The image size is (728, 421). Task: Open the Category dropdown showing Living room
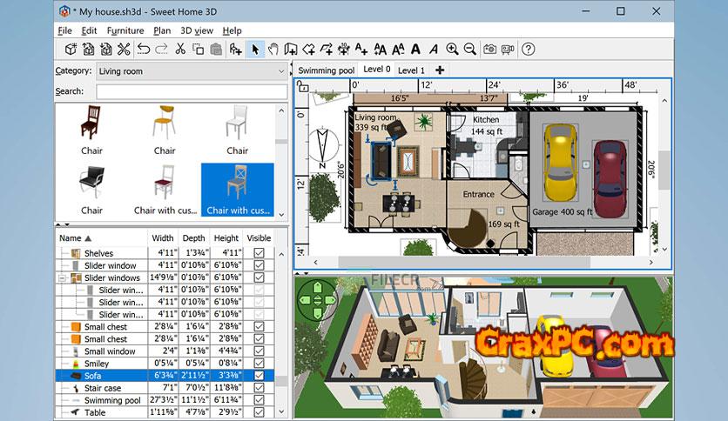click(x=192, y=71)
